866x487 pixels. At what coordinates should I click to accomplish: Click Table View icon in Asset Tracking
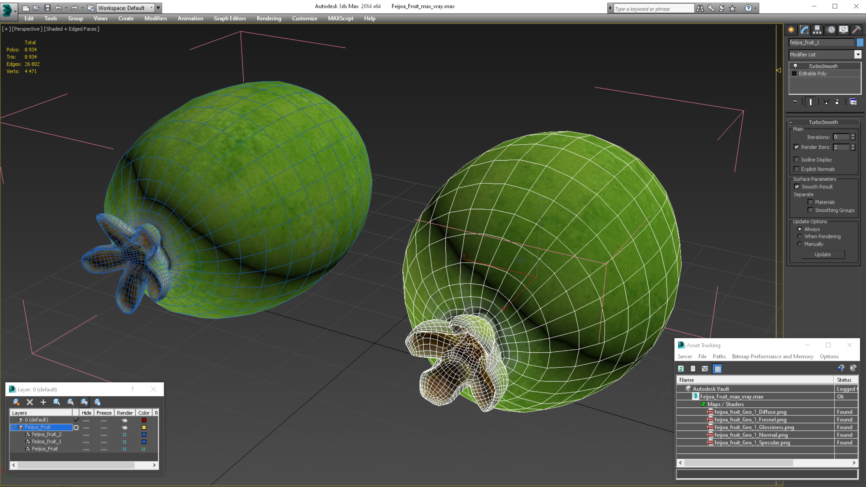[x=718, y=369]
